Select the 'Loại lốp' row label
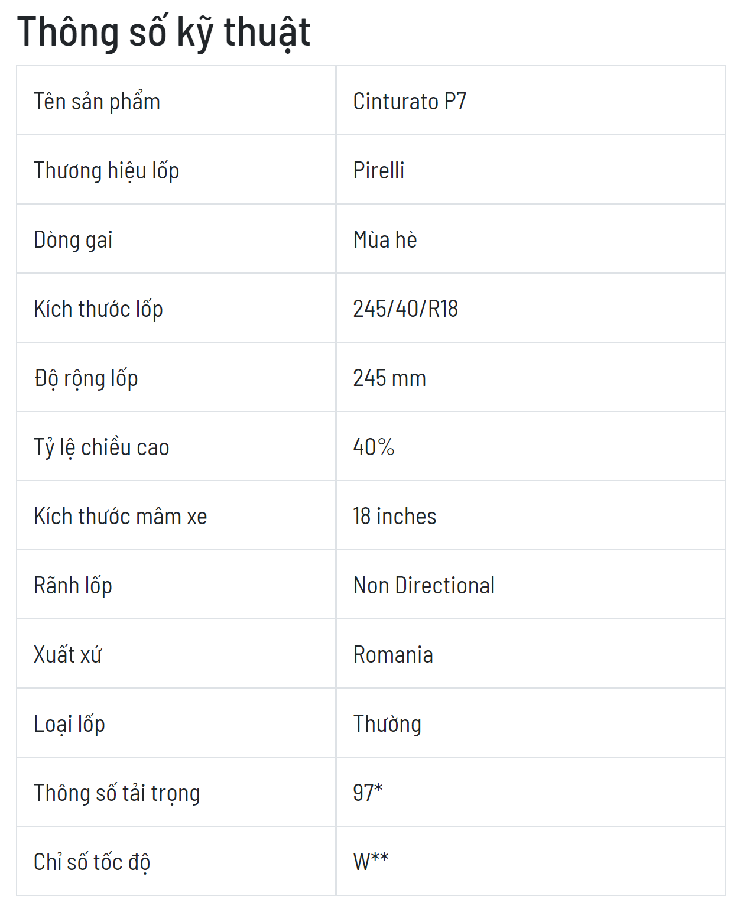 [x=70, y=724]
